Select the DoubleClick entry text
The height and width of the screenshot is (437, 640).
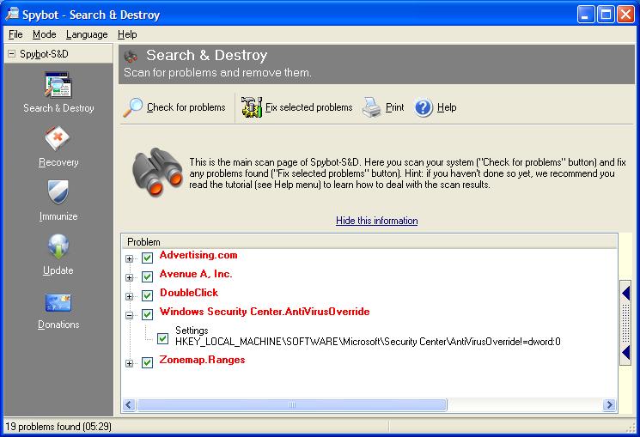(189, 293)
